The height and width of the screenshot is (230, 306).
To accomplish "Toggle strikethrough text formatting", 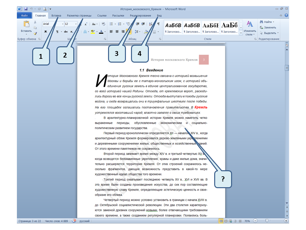I will tap(66, 32).
